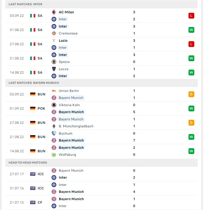
Task: Click the Union Berlin logo icon
Action: (x=54, y=91)
